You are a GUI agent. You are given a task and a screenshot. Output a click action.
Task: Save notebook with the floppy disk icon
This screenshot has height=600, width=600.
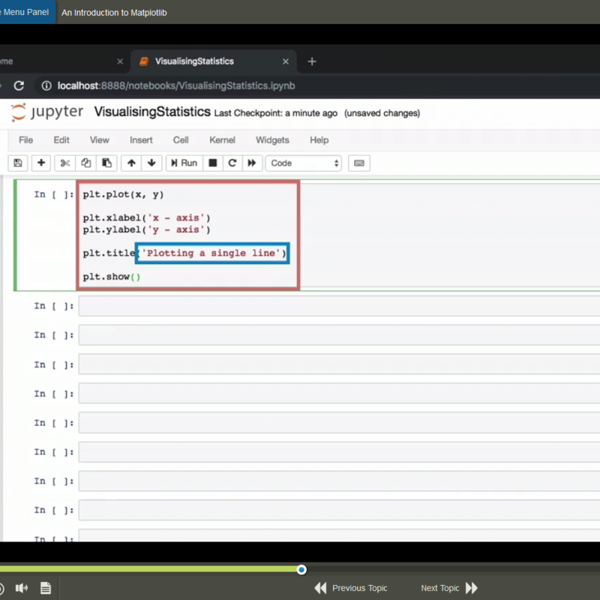(x=17, y=163)
